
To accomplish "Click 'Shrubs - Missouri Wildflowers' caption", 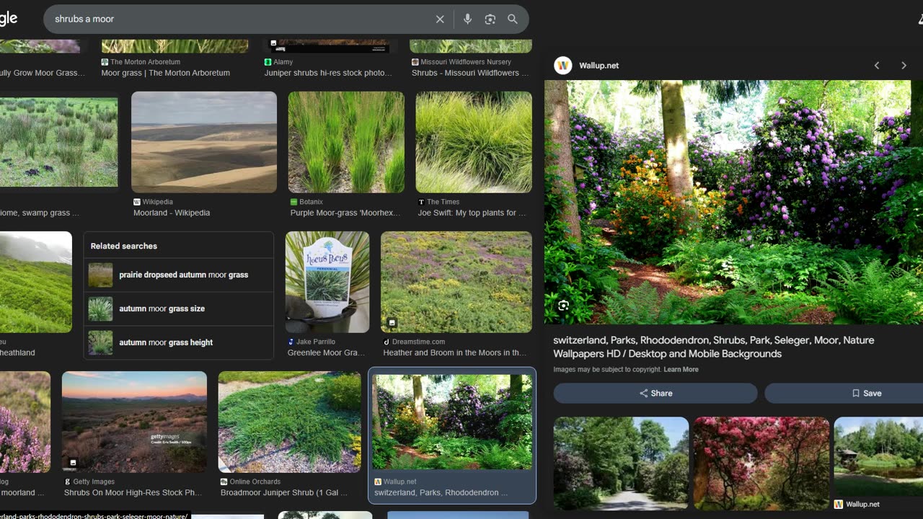I will click(470, 73).
